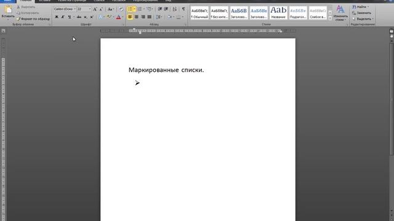Select Формат по образцу format painter
Viewport: 394px width, 221px height.
click(x=33, y=19)
